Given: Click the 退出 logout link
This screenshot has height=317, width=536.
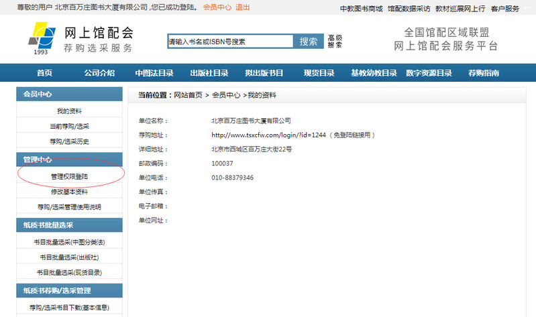Looking at the screenshot, I should [242, 8].
